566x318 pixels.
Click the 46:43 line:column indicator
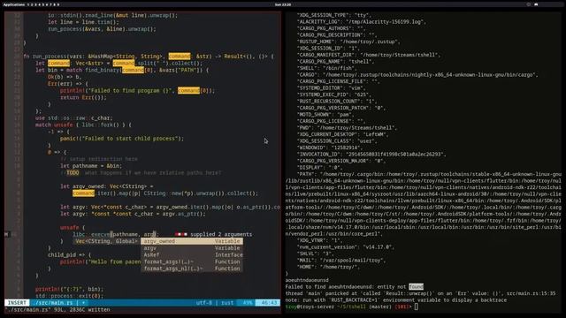click(x=268, y=302)
